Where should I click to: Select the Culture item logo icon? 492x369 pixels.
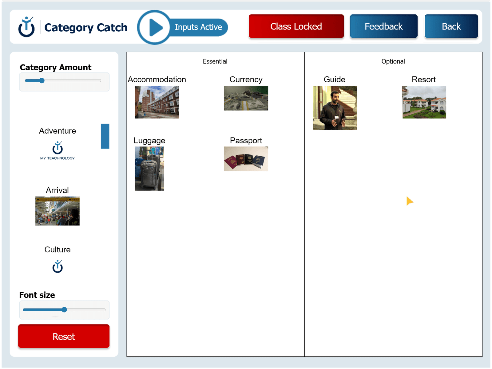[58, 266]
